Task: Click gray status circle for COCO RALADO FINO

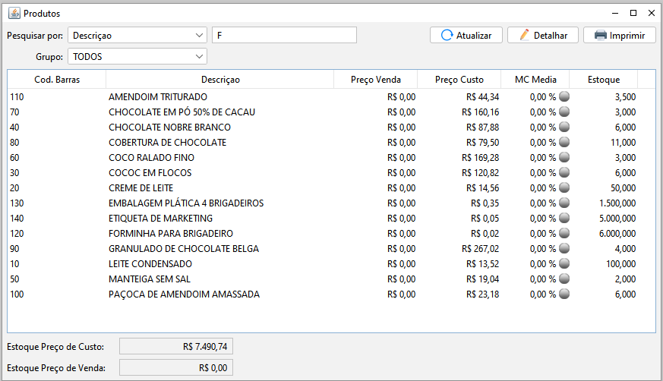Action: pos(564,158)
